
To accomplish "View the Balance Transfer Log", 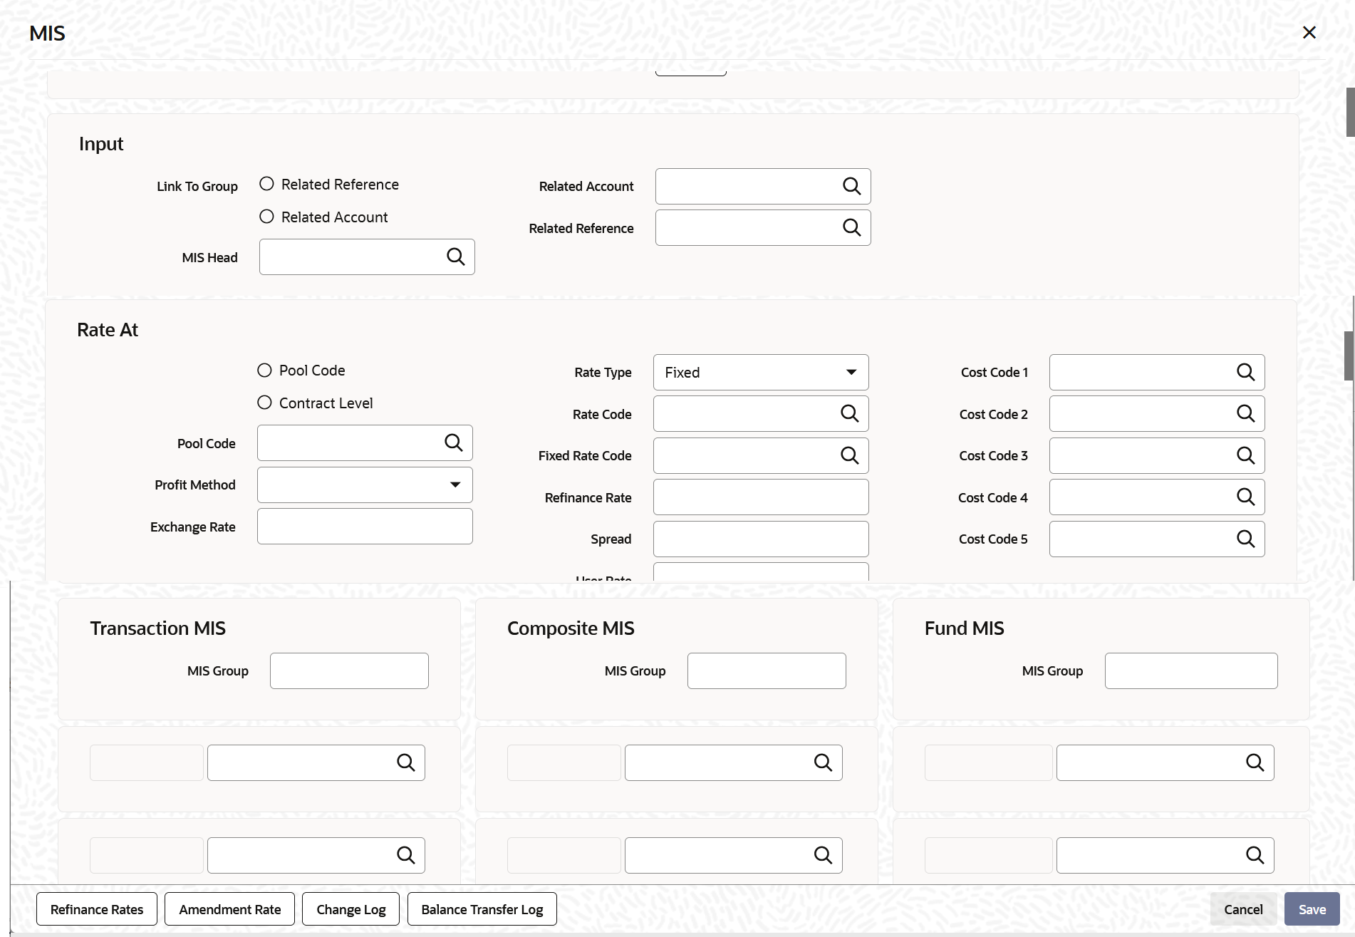I will [x=482, y=908].
